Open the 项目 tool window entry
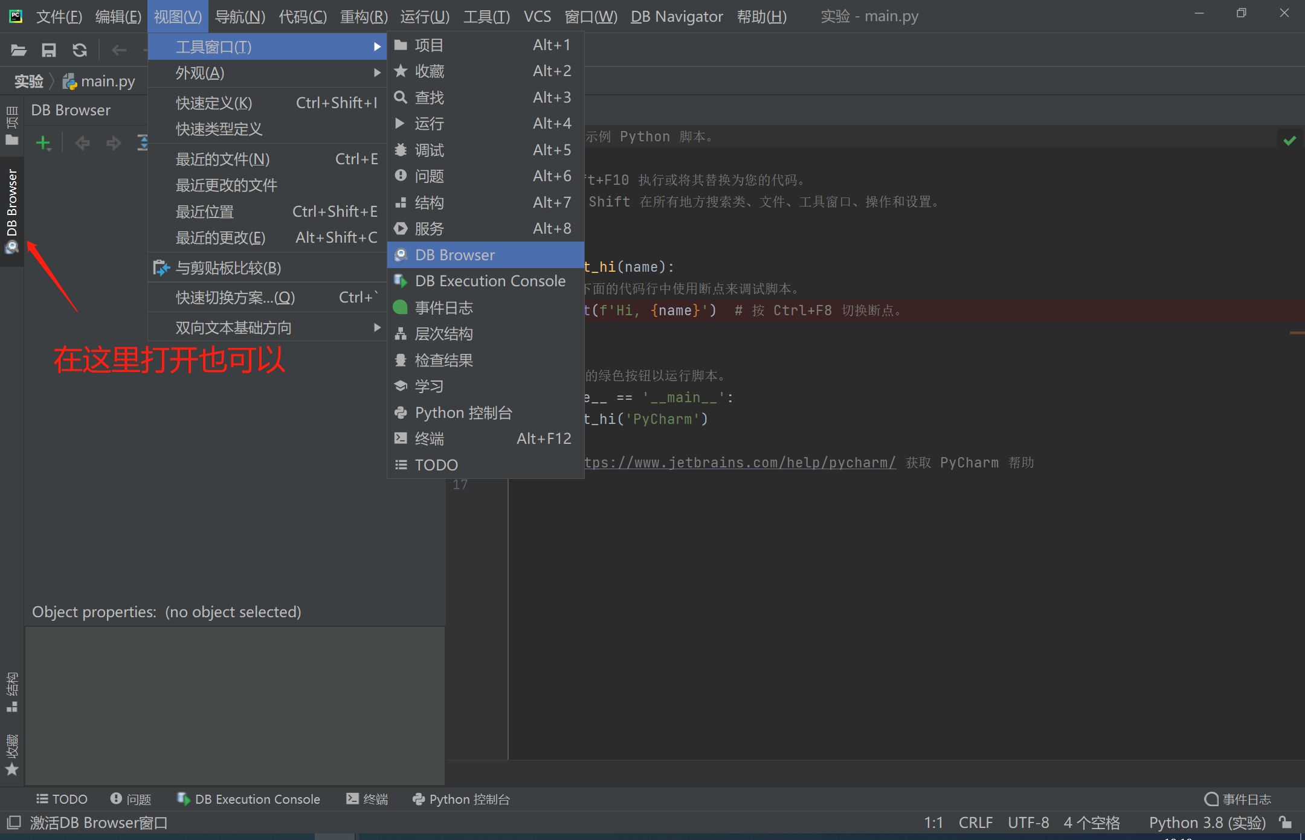 pos(485,45)
